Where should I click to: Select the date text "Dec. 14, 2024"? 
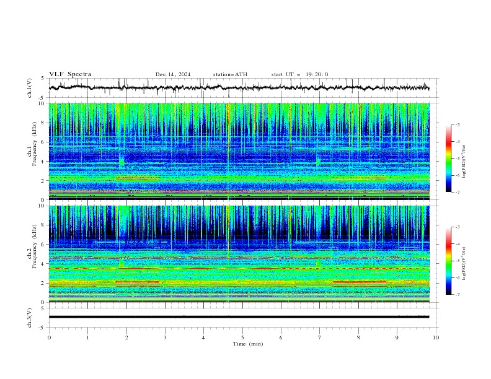point(173,74)
